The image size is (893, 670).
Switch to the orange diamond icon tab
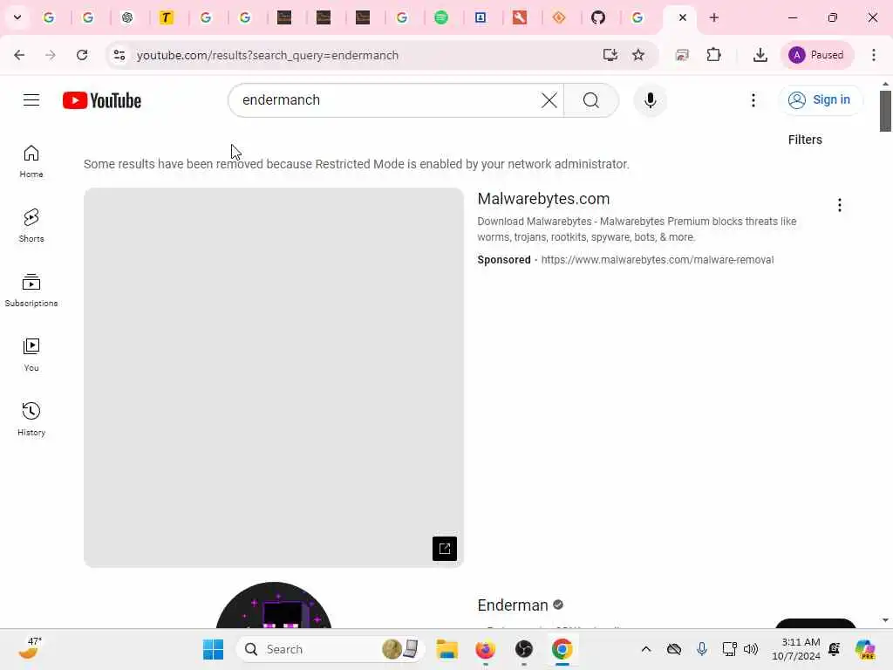click(x=559, y=17)
